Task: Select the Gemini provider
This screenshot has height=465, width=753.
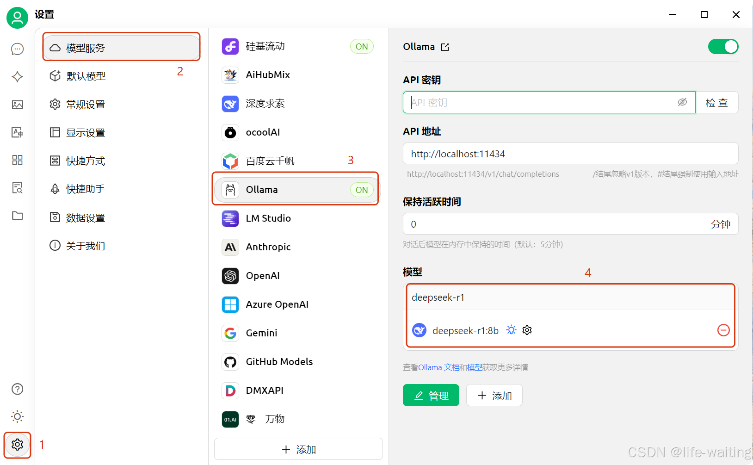Action: pyautogui.click(x=298, y=333)
